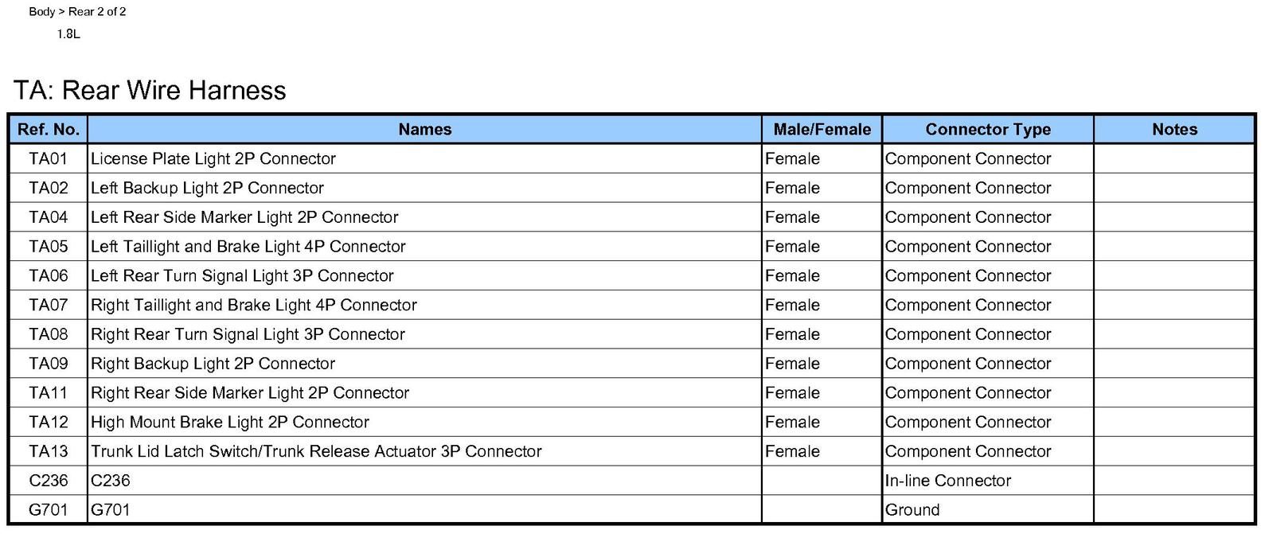Select the In-line Connector type cell
This screenshot has height=534, width=1265.
click(988, 481)
